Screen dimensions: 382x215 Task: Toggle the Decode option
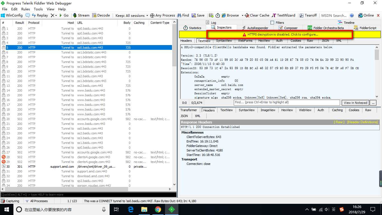(x=101, y=15)
